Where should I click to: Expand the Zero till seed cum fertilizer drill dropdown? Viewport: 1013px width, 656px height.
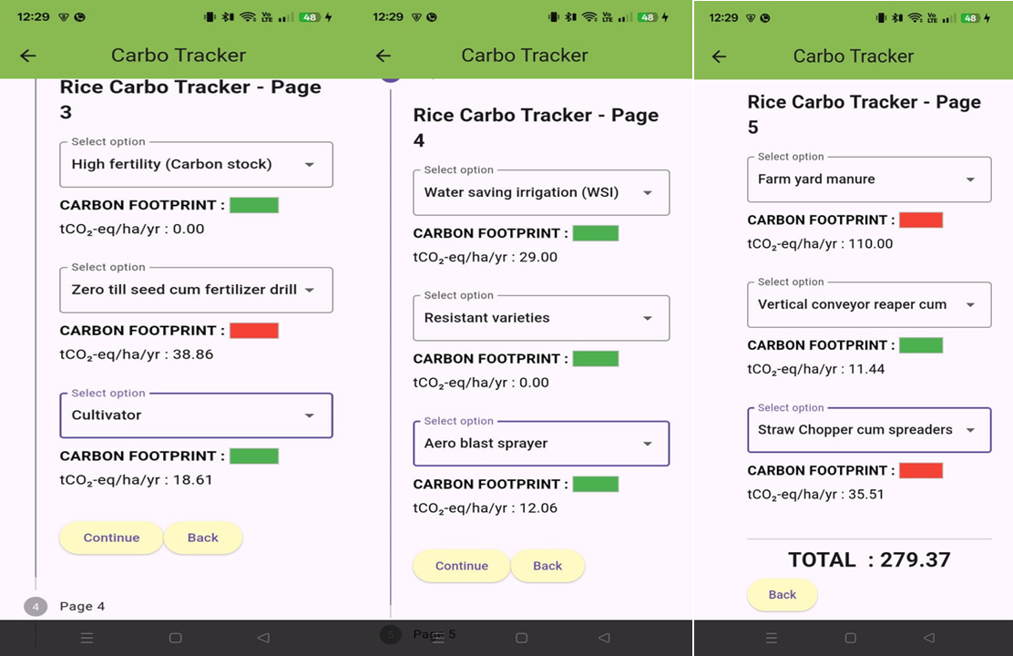[x=196, y=291]
